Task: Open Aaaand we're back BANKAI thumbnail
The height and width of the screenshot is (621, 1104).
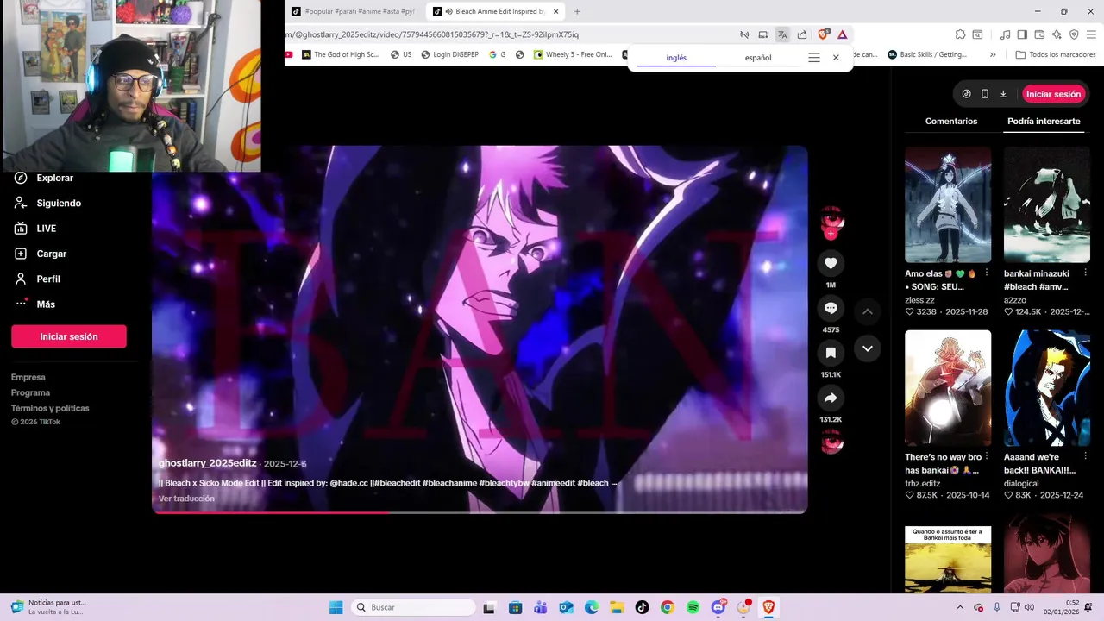Action: [x=1046, y=388]
